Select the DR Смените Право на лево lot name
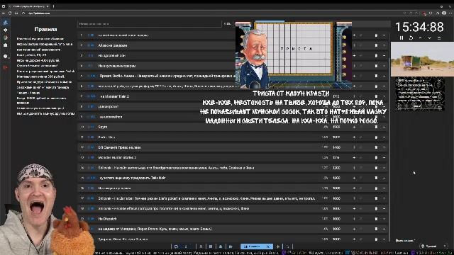454x255 pixels. (120, 147)
